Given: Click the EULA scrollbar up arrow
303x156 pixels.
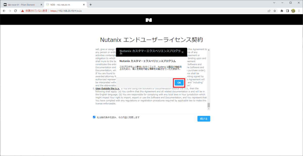Looking at the screenshot, I should point(209,50).
